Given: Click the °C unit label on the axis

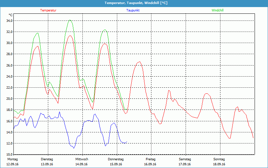Looking at the screenshot, I should [11, 15].
